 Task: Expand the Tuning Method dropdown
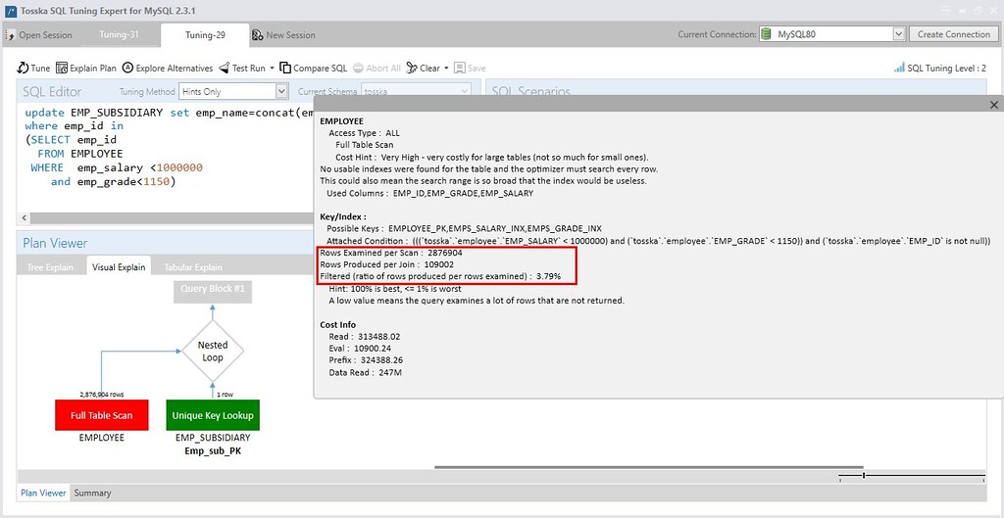pos(279,91)
